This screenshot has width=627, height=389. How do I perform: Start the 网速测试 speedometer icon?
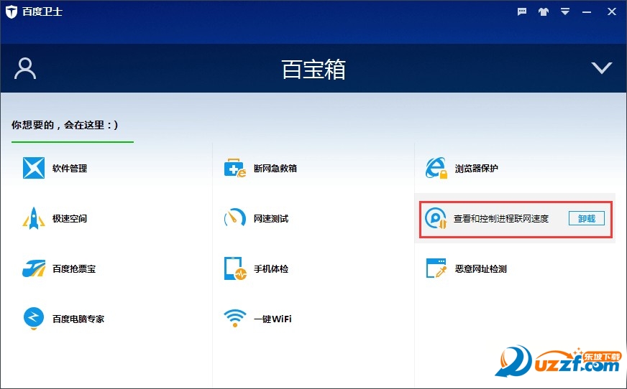235,218
